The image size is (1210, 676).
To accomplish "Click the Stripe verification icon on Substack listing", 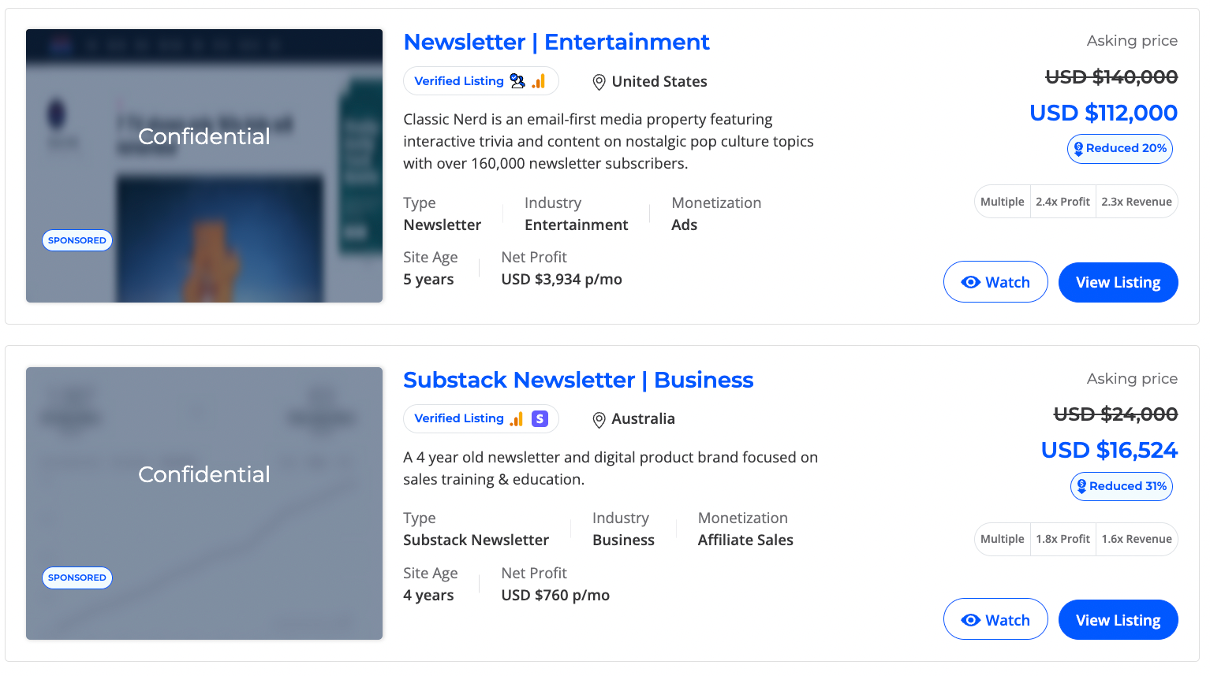I will [539, 418].
